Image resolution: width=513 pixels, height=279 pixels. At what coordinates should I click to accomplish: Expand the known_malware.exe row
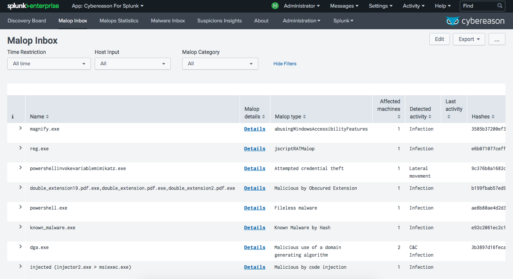point(21,227)
